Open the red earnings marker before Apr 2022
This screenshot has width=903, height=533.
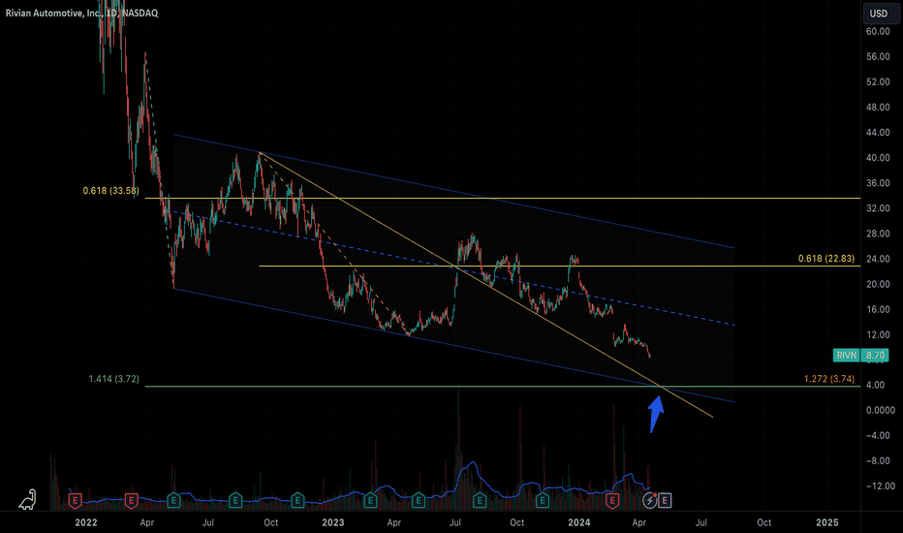(132, 500)
